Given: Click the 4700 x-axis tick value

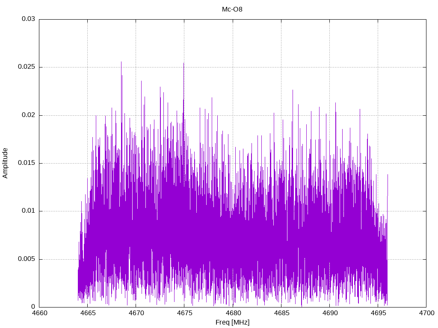Looking at the screenshot, I should [426, 313].
